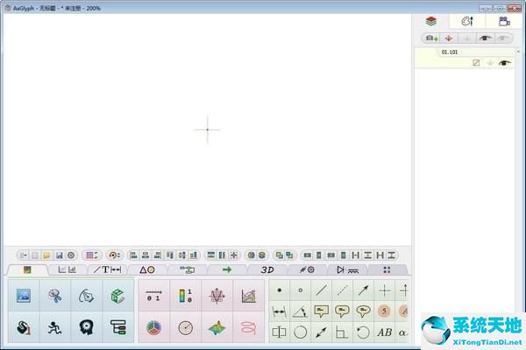Open the green arrow tab
Image resolution: width=526 pixels, height=350 pixels.
pyautogui.click(x=226, y=269)
